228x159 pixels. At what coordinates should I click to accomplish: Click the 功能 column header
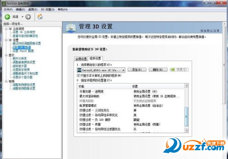click(x=104, y=86)
